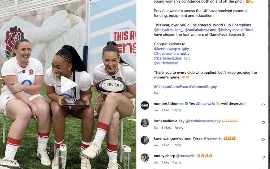270x169 pixels.
Task: Open @hollyaitchison_ mention link
Action: pos(169,30)
